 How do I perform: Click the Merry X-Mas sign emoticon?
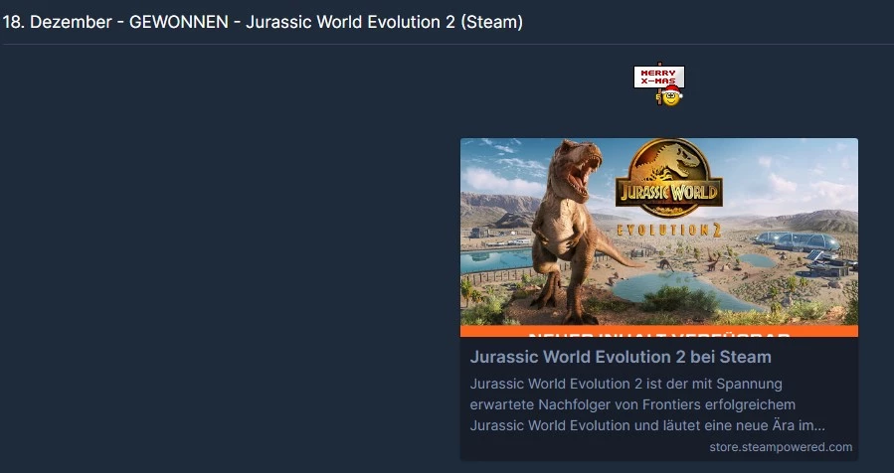pyautogui.click(x=659, y=83)
